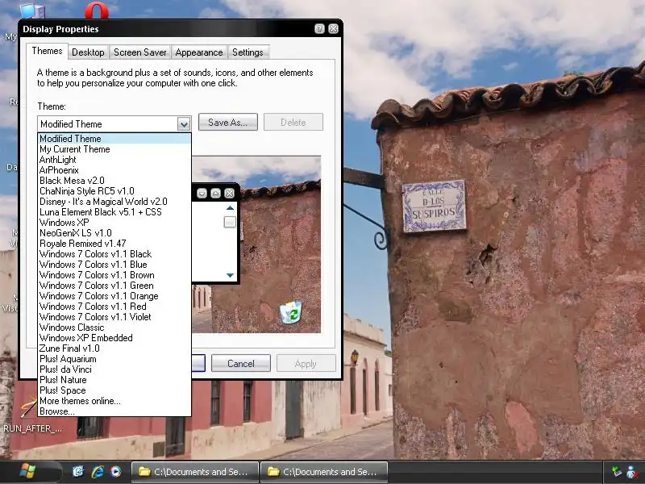645x484 pixels.
Task: Click the Recycle Bin in theme preview
Action: click(291, 312)
